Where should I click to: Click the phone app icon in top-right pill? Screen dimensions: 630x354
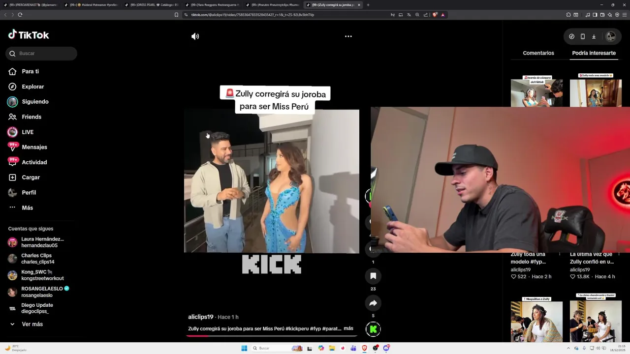point(583,36)
